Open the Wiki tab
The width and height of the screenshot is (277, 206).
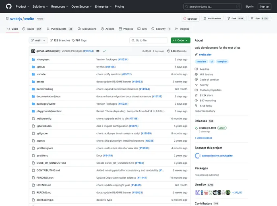point(142,29)
